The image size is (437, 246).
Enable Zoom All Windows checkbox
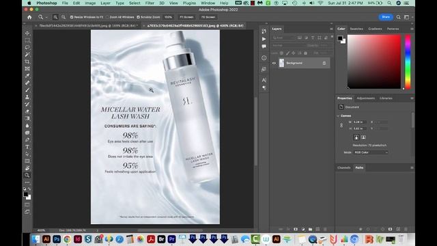(x=107, y=17)
